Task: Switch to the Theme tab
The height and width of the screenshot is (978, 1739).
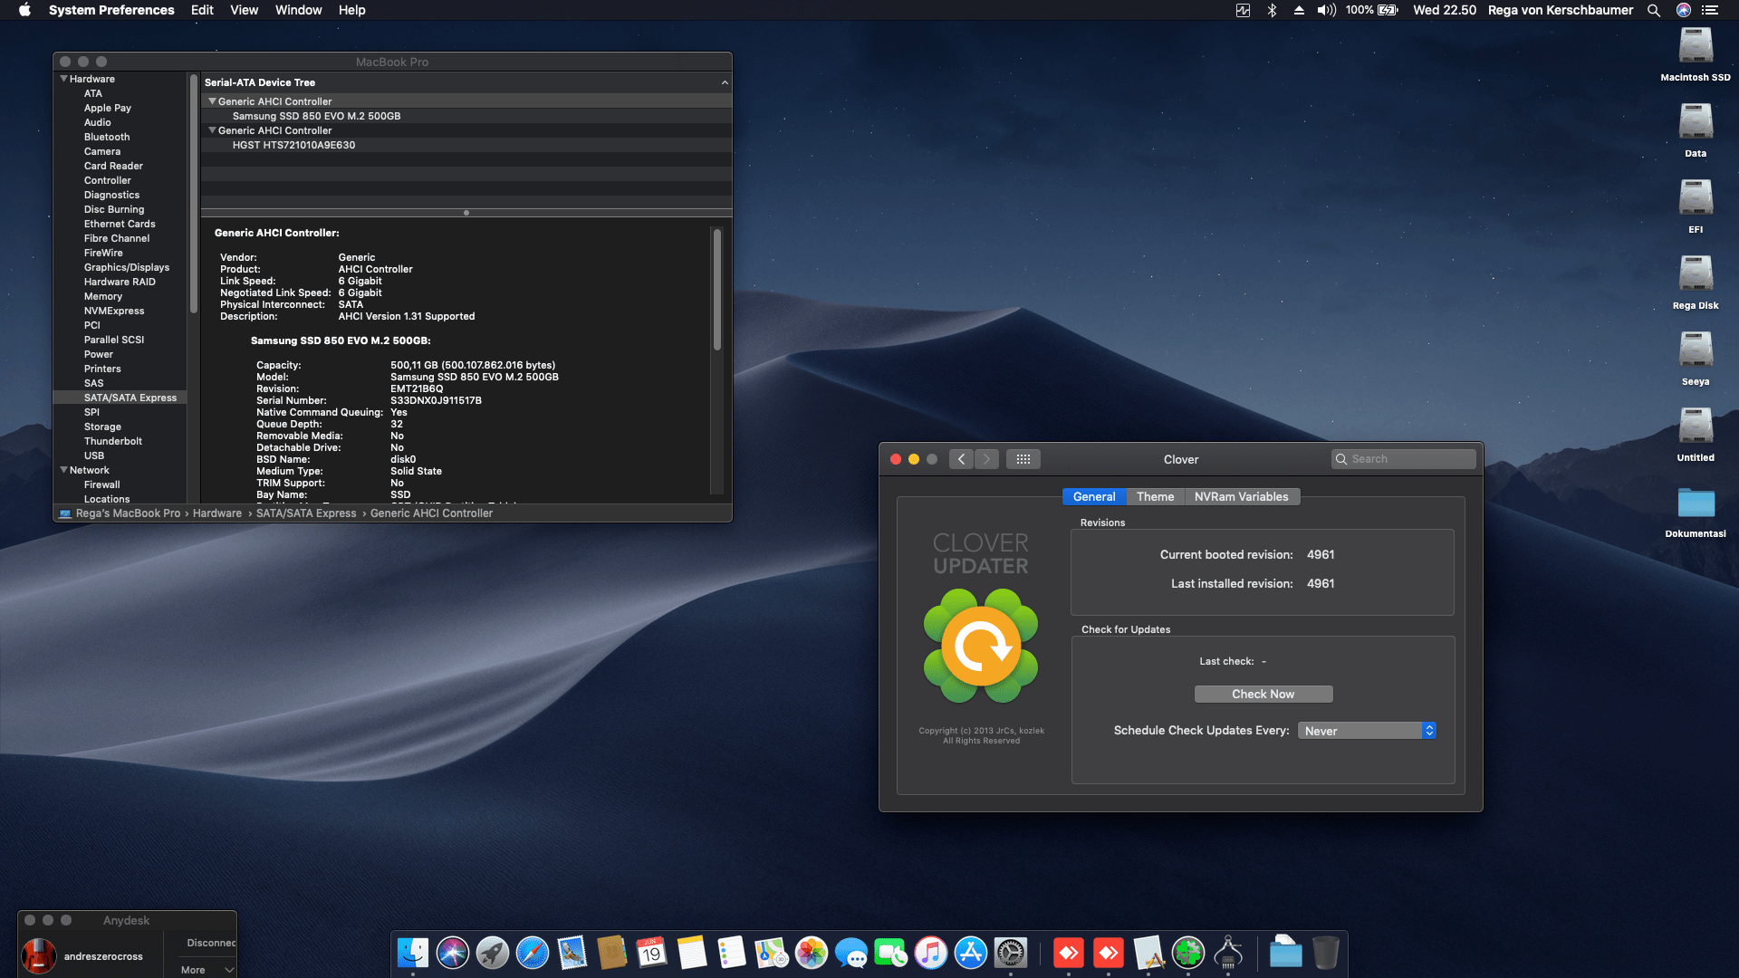Action: pyautogui.click(x=1155, y=496)
